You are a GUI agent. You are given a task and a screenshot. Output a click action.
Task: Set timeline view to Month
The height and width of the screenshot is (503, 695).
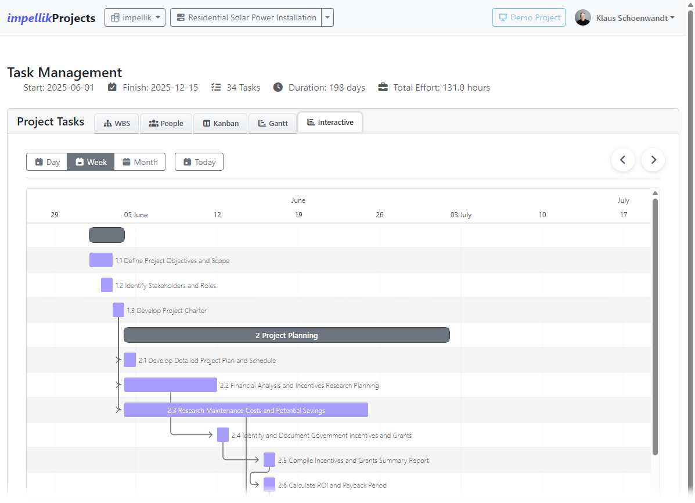140,162
